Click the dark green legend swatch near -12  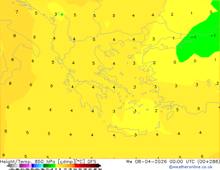click(x=45, y=165)
